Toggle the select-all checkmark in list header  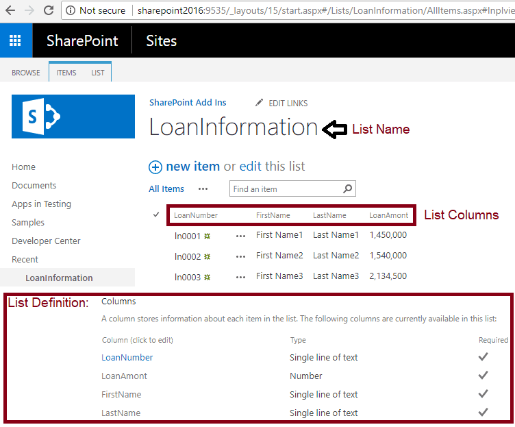pos(156,215)
